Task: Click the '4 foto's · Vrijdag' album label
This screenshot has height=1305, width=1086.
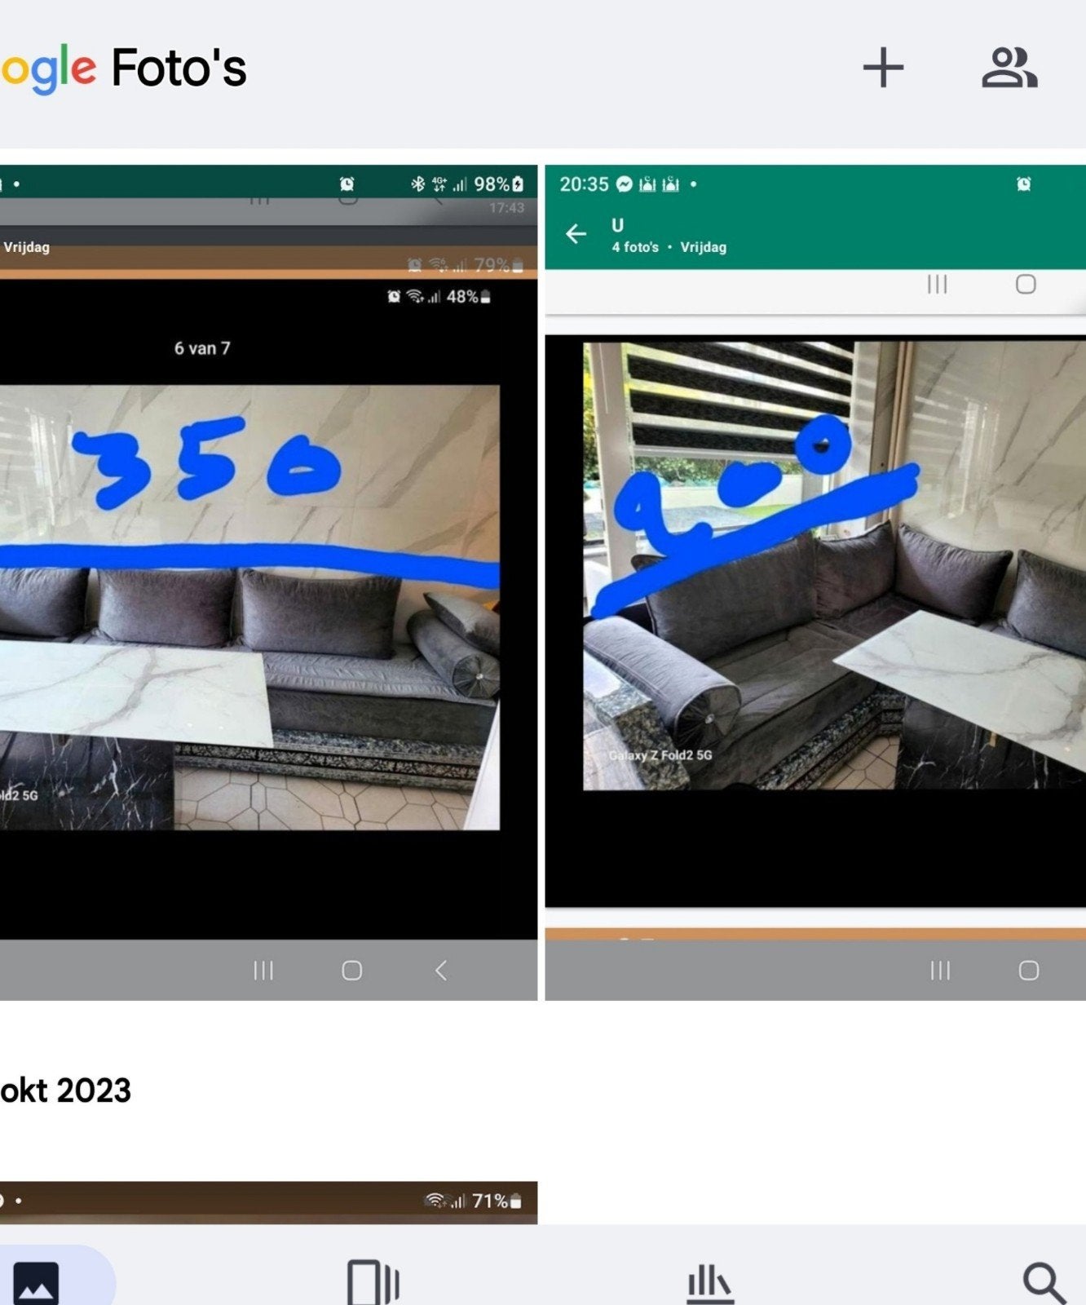Action: tap(669, 247)
